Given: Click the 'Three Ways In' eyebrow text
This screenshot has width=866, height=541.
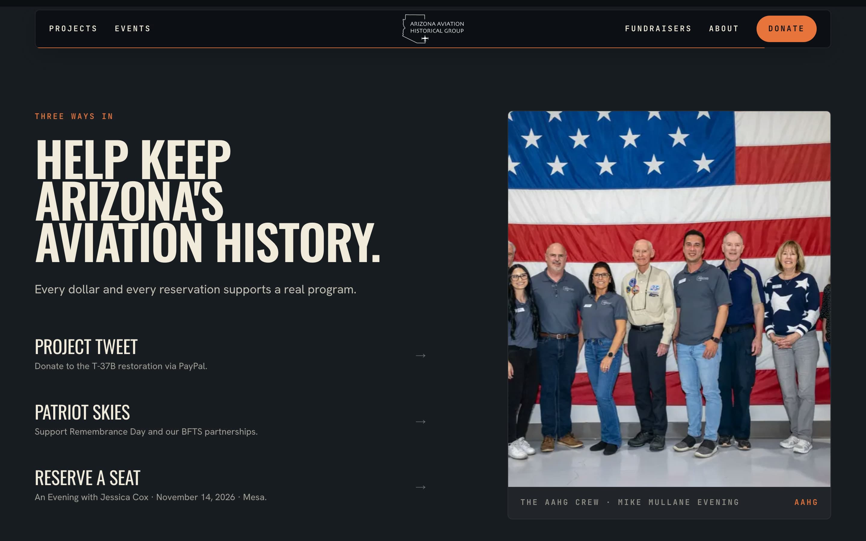Looking at the screenshot, I should (74, 116).
